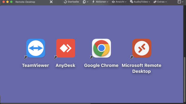Click the yellow minimize window button
Viewport: 186px width, 104px height.
(x=7, y=2)
